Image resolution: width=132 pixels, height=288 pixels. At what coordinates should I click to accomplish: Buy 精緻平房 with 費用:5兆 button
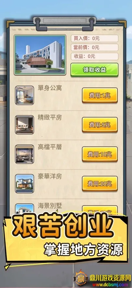click(100, 125)
